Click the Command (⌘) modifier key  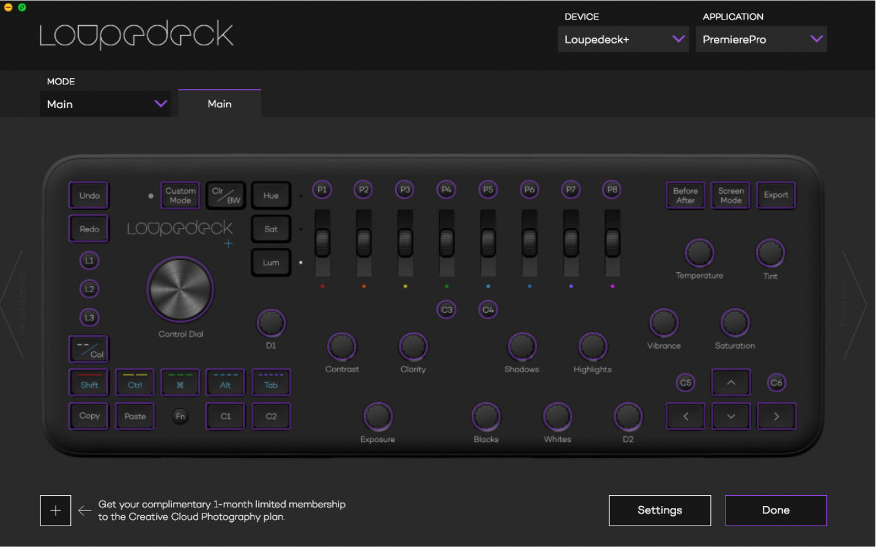(x=180, y=383)
